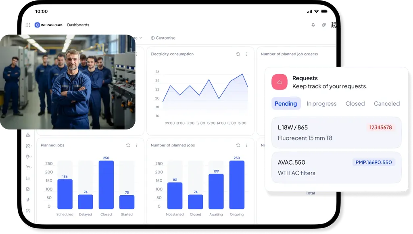Open the apps grid menu icon
Image resolution: width=413 pixels, height=234 pixels.
(28, 25)
